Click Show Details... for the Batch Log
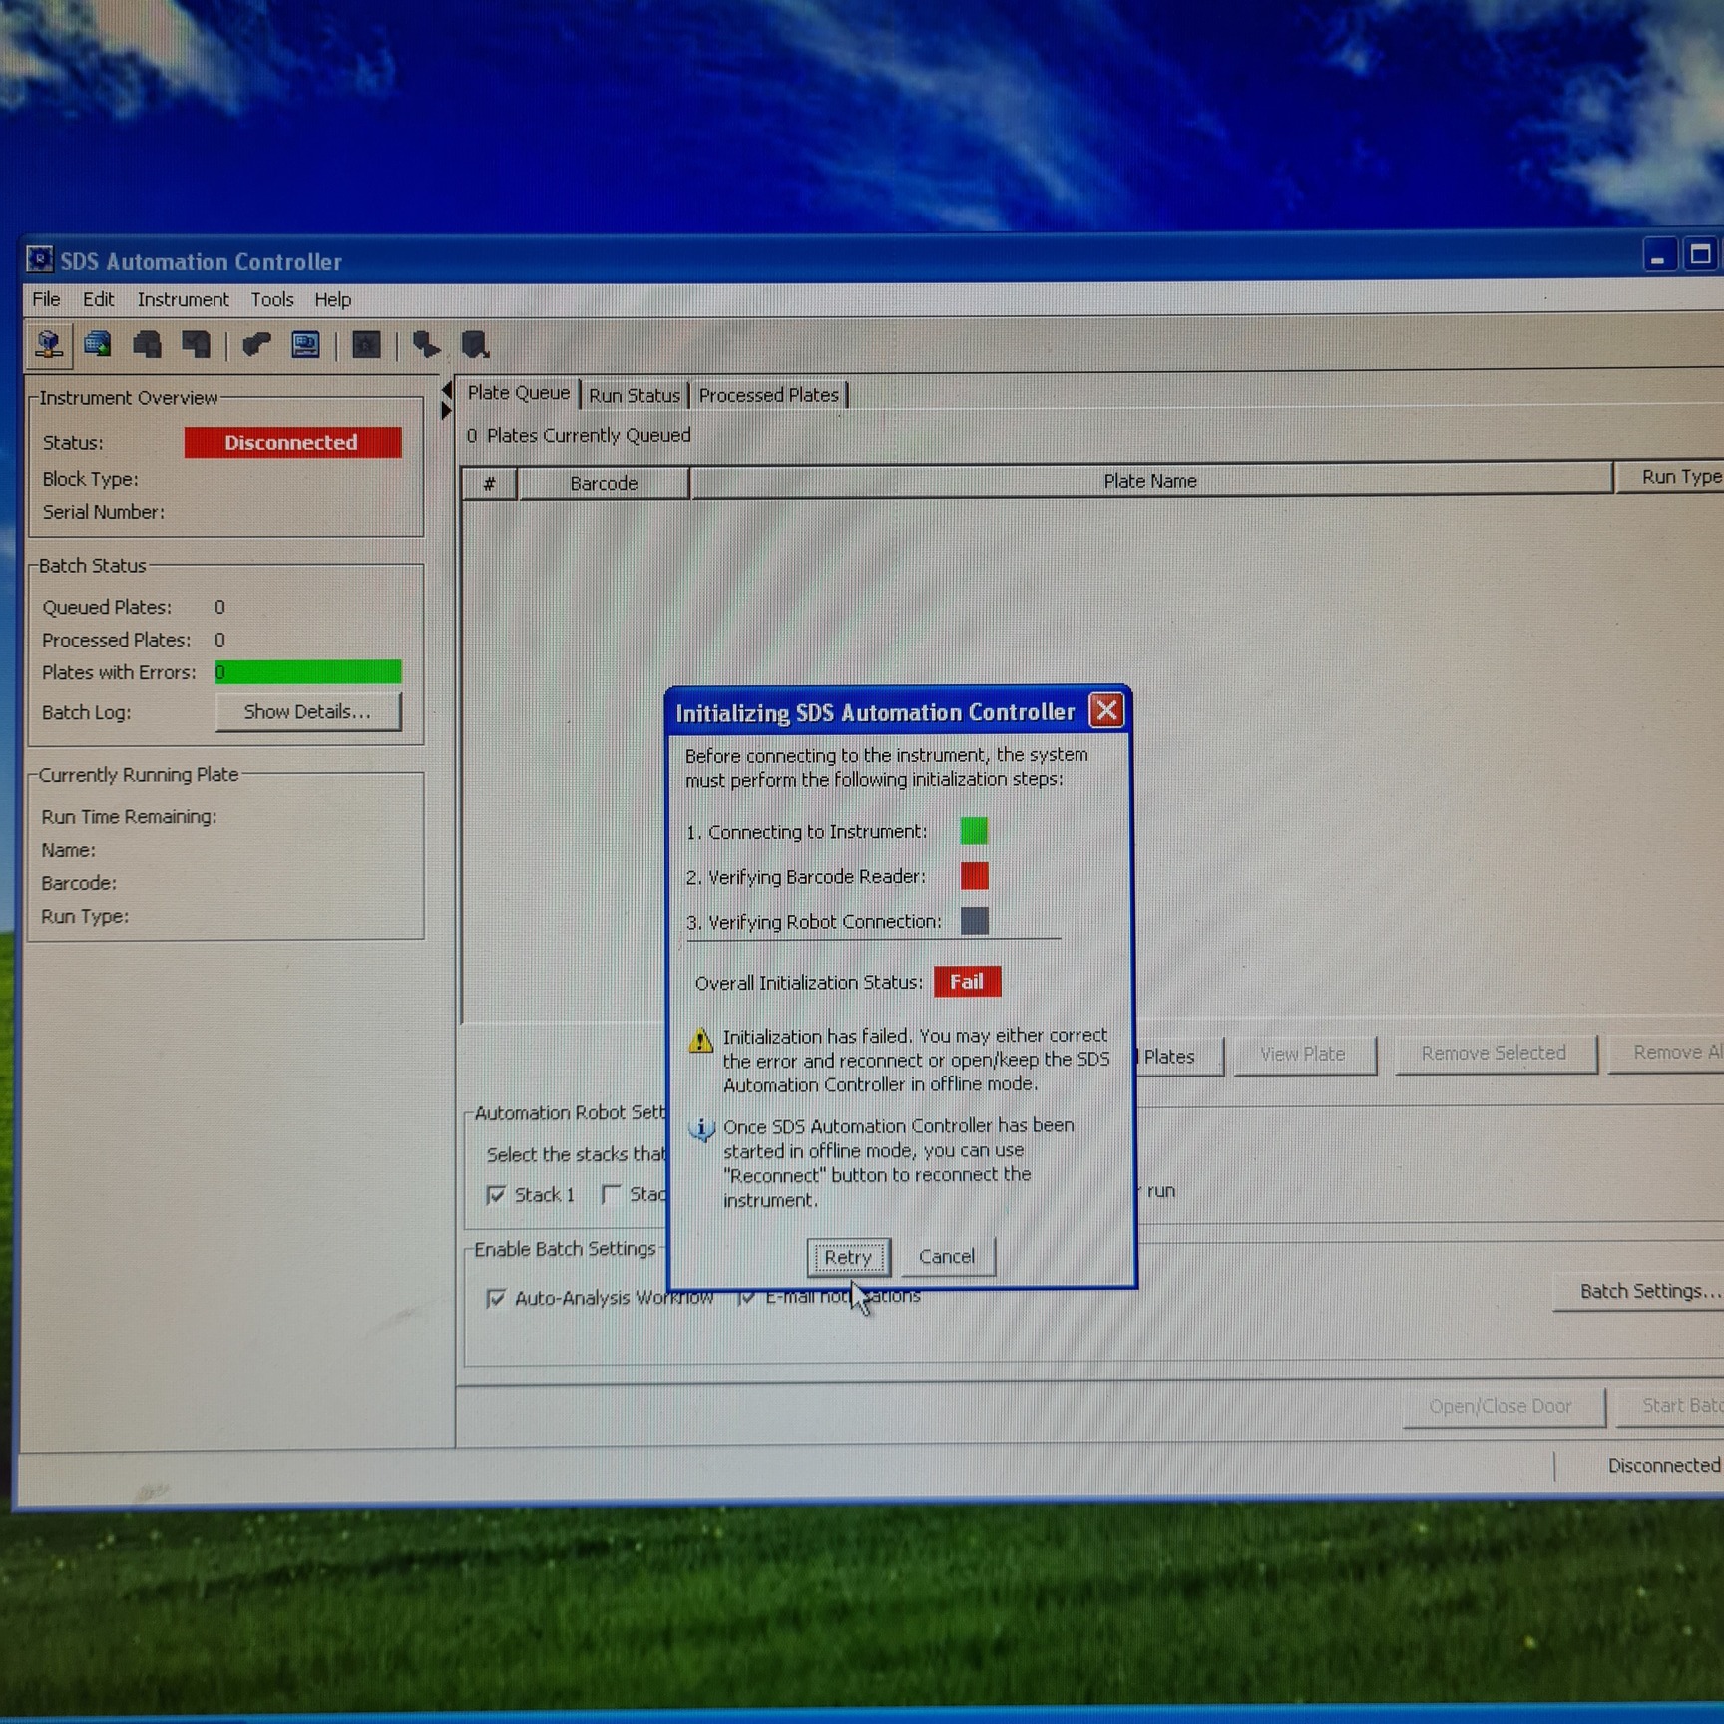1724x1724 pixels. click(x=307, y=711)
